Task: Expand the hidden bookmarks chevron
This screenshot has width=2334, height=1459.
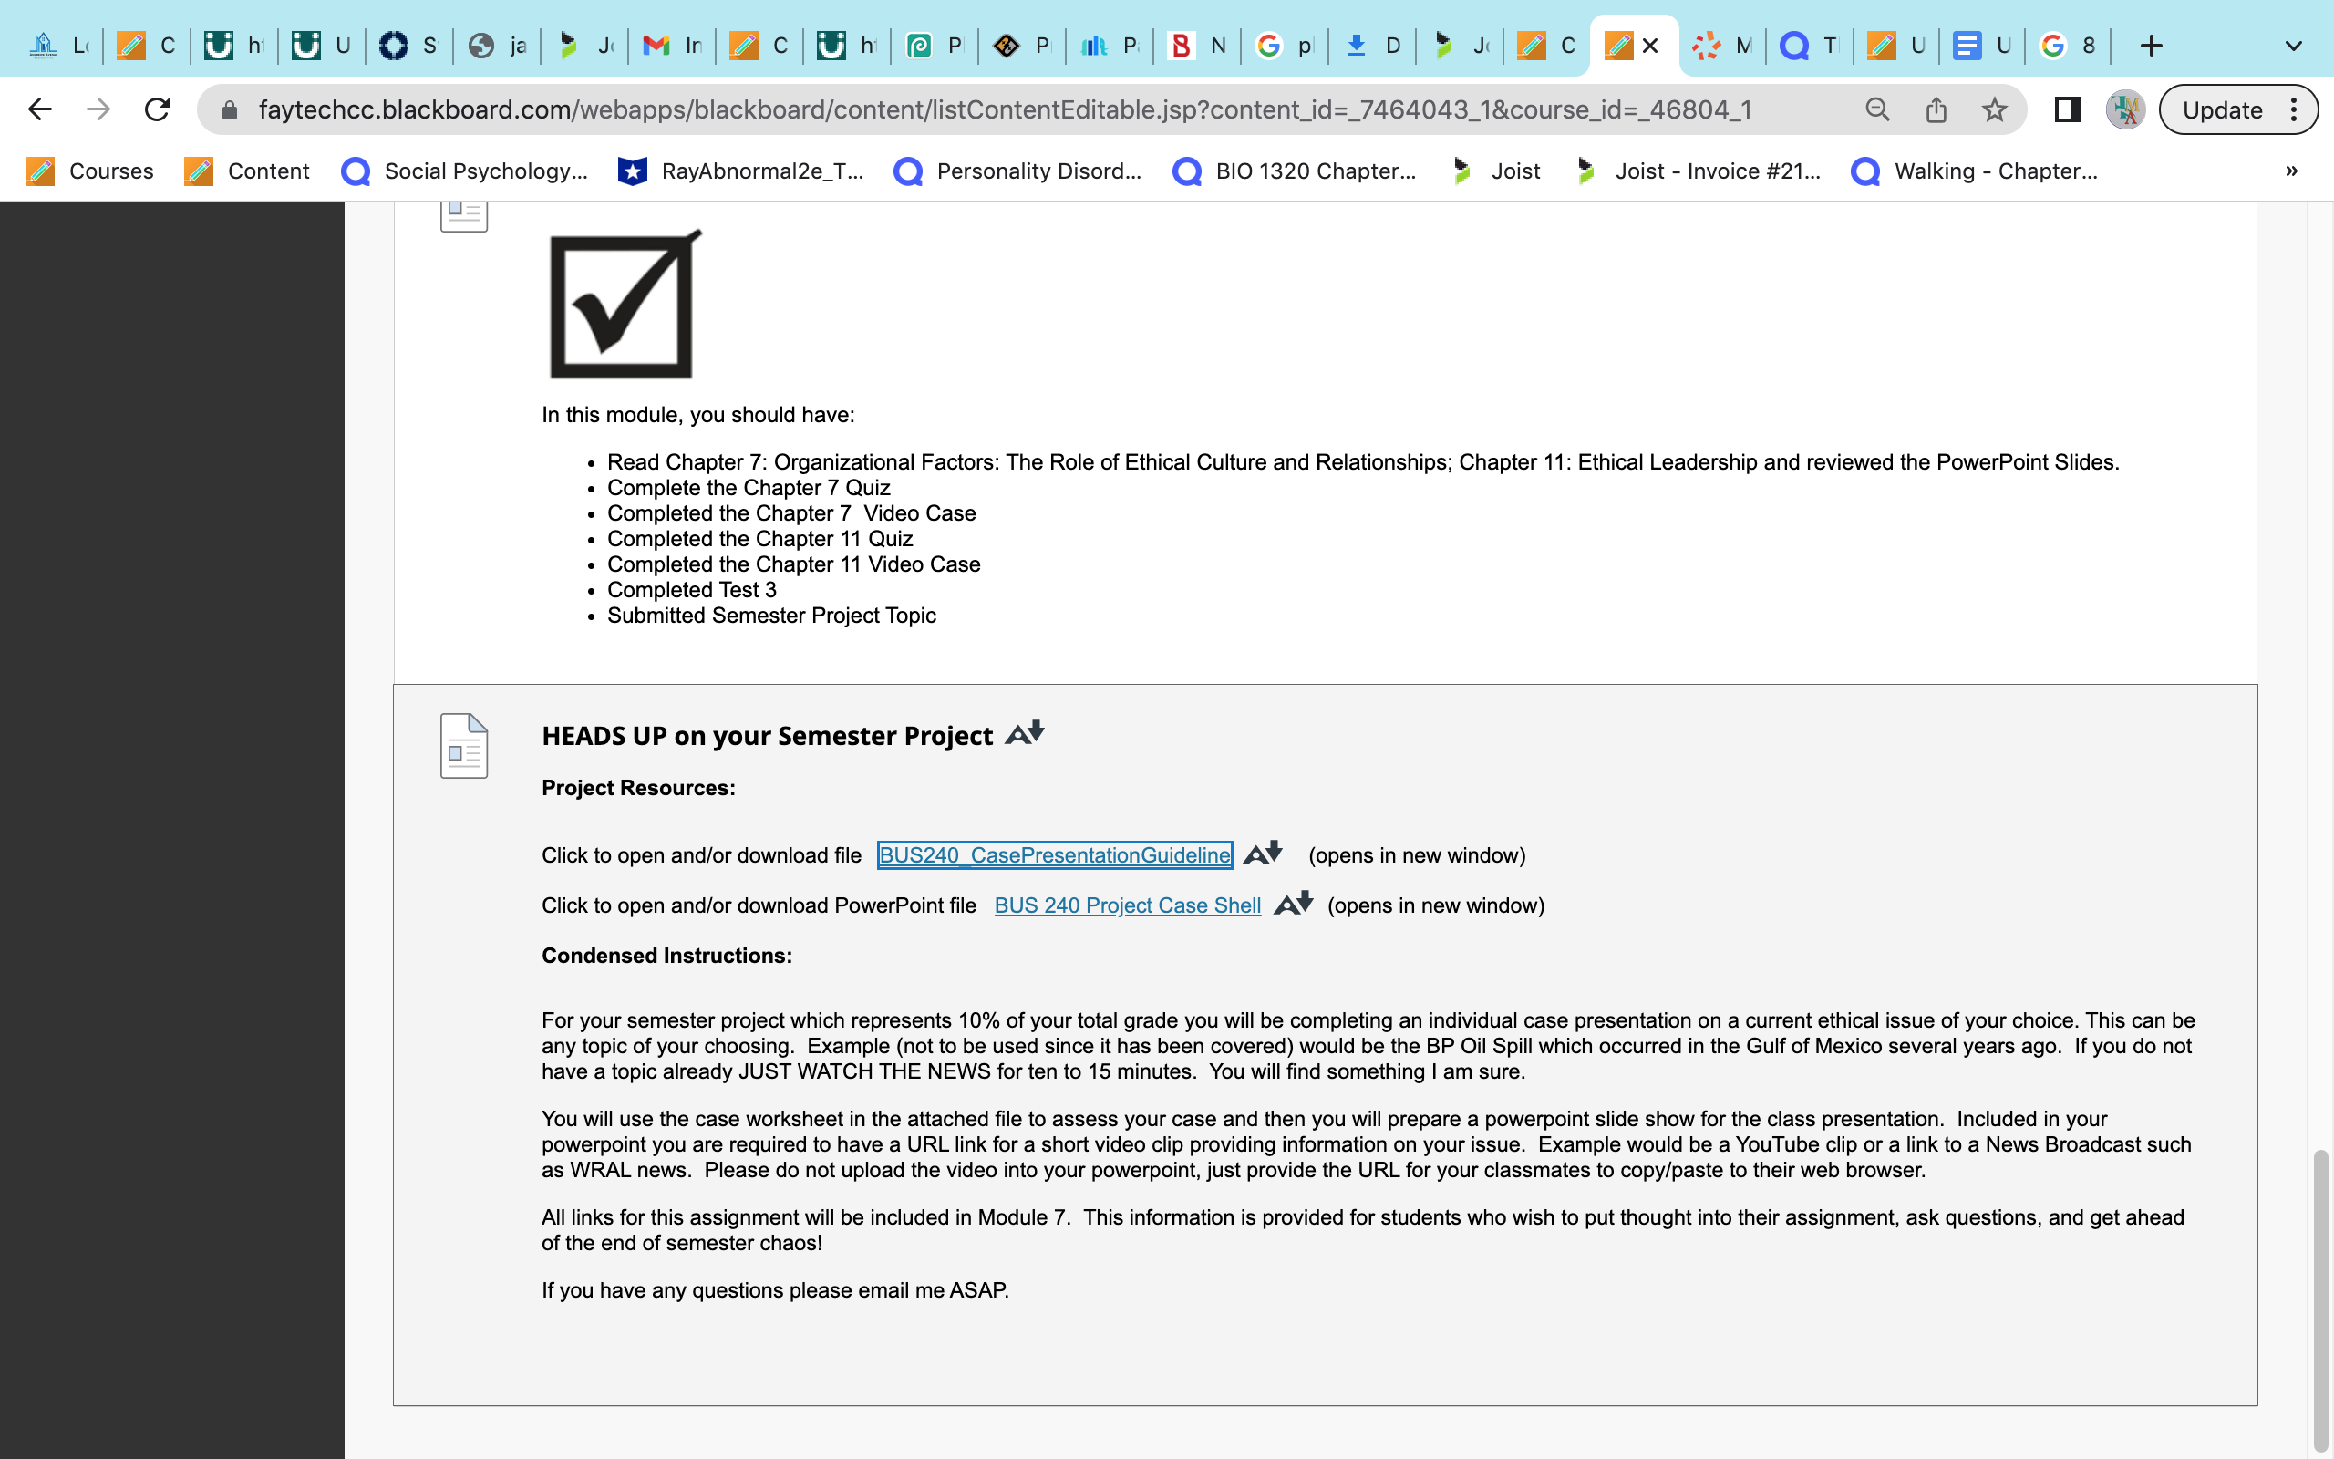Action: [2291, 171]
